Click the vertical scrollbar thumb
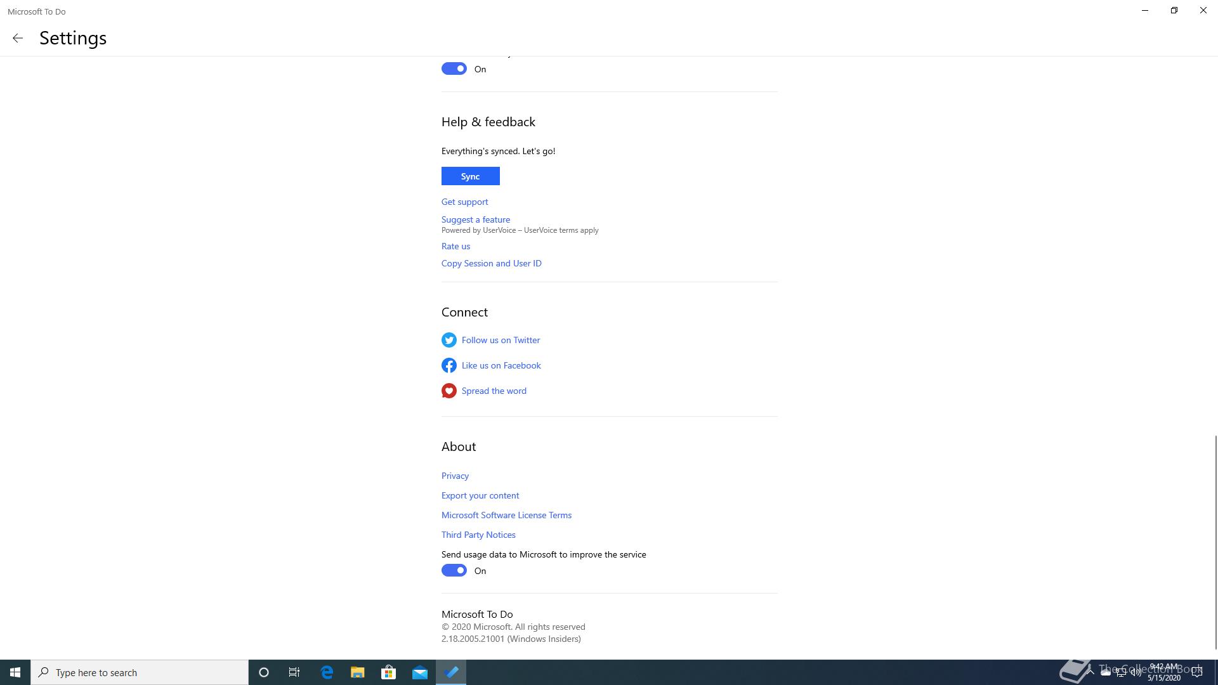 [1215, 542]
